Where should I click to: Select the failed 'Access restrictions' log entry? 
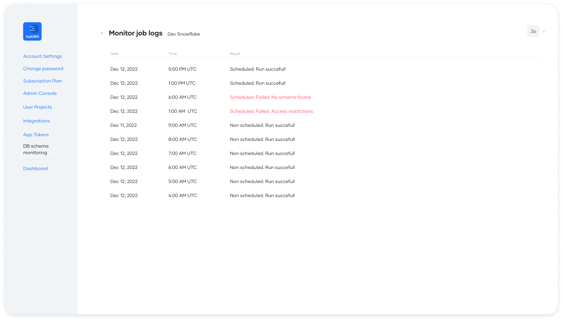click(x=271, y=111)
